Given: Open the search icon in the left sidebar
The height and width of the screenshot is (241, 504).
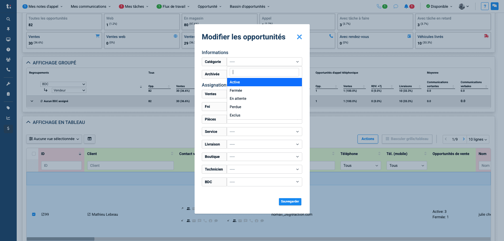Looking at the screenshot, I should click(8, 19).
